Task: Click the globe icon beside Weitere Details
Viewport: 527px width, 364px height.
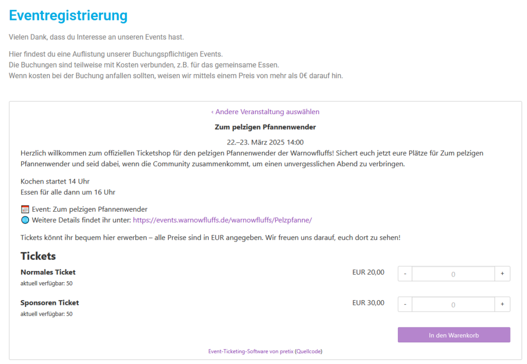Action: pyautogui.click(x=25, y=220)
